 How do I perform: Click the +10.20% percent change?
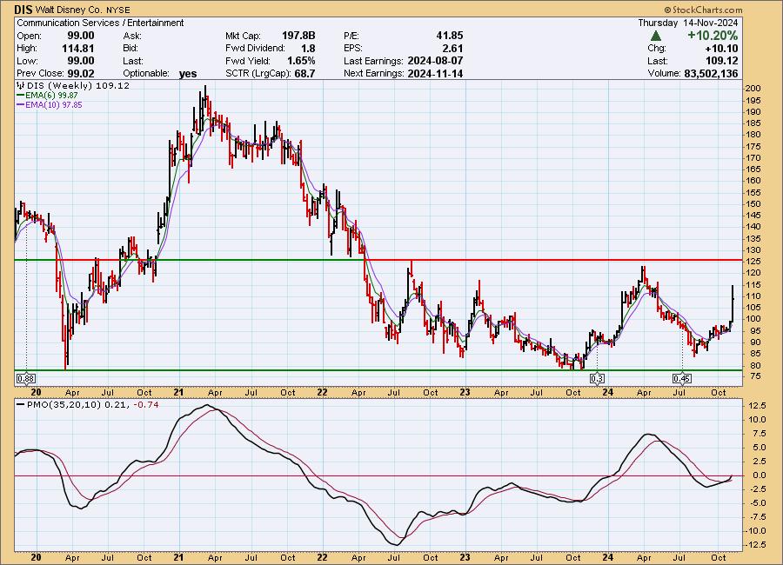[713, 36]
